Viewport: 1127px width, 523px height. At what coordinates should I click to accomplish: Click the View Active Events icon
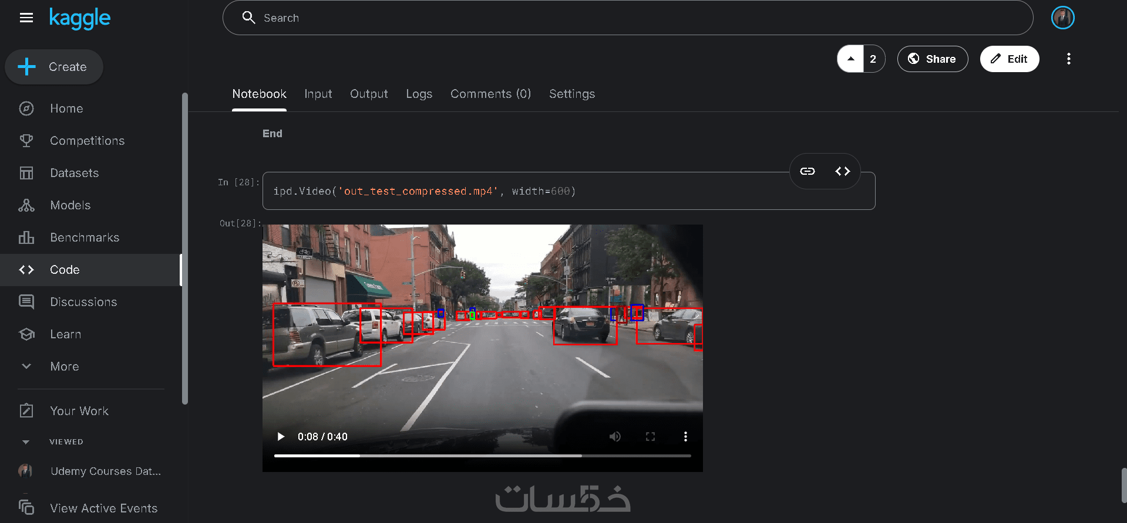(x=26, y=507)
